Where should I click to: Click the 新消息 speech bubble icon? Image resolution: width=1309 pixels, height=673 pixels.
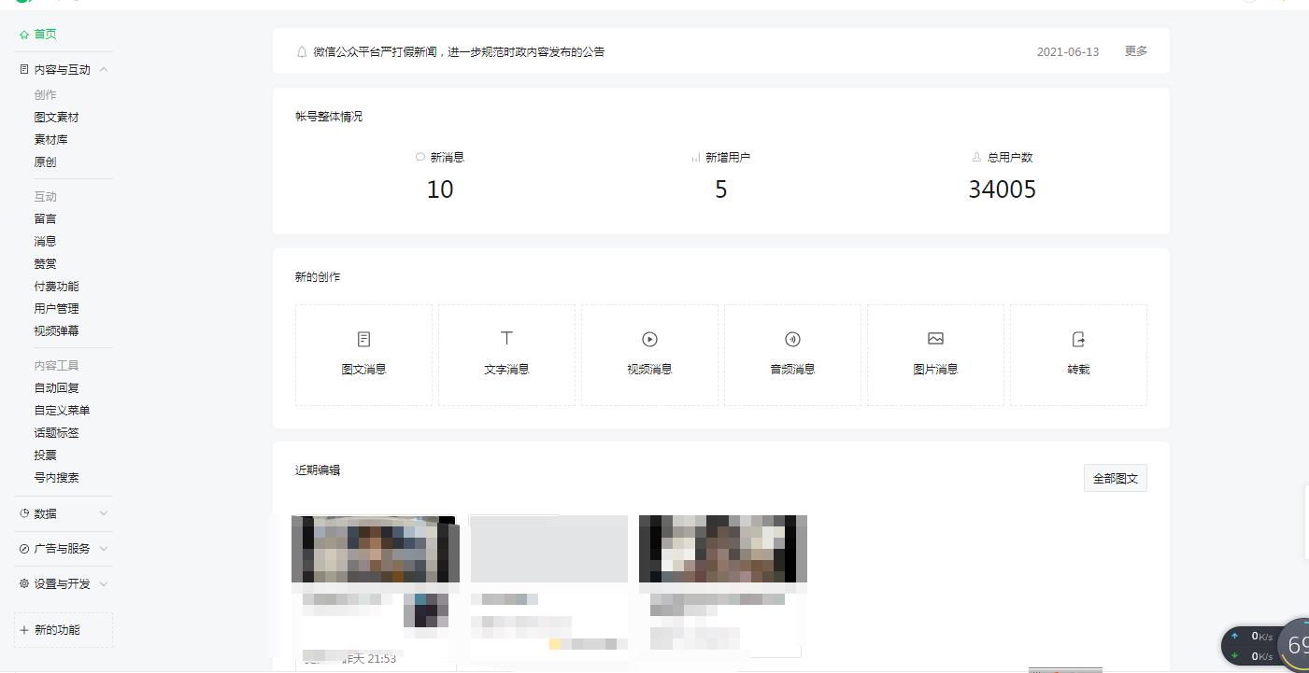click(x=420, y=157)
